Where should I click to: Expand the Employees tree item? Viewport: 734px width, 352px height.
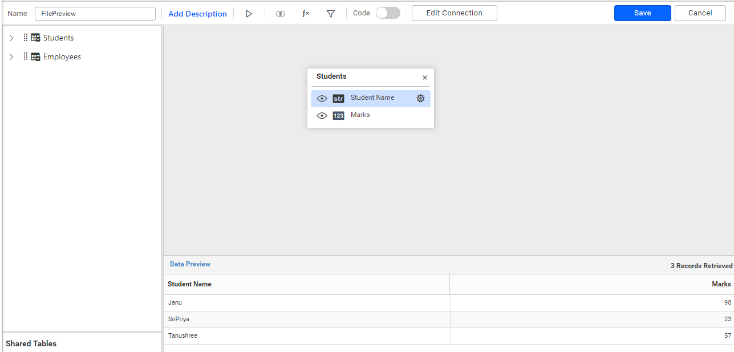pos(11,56)
